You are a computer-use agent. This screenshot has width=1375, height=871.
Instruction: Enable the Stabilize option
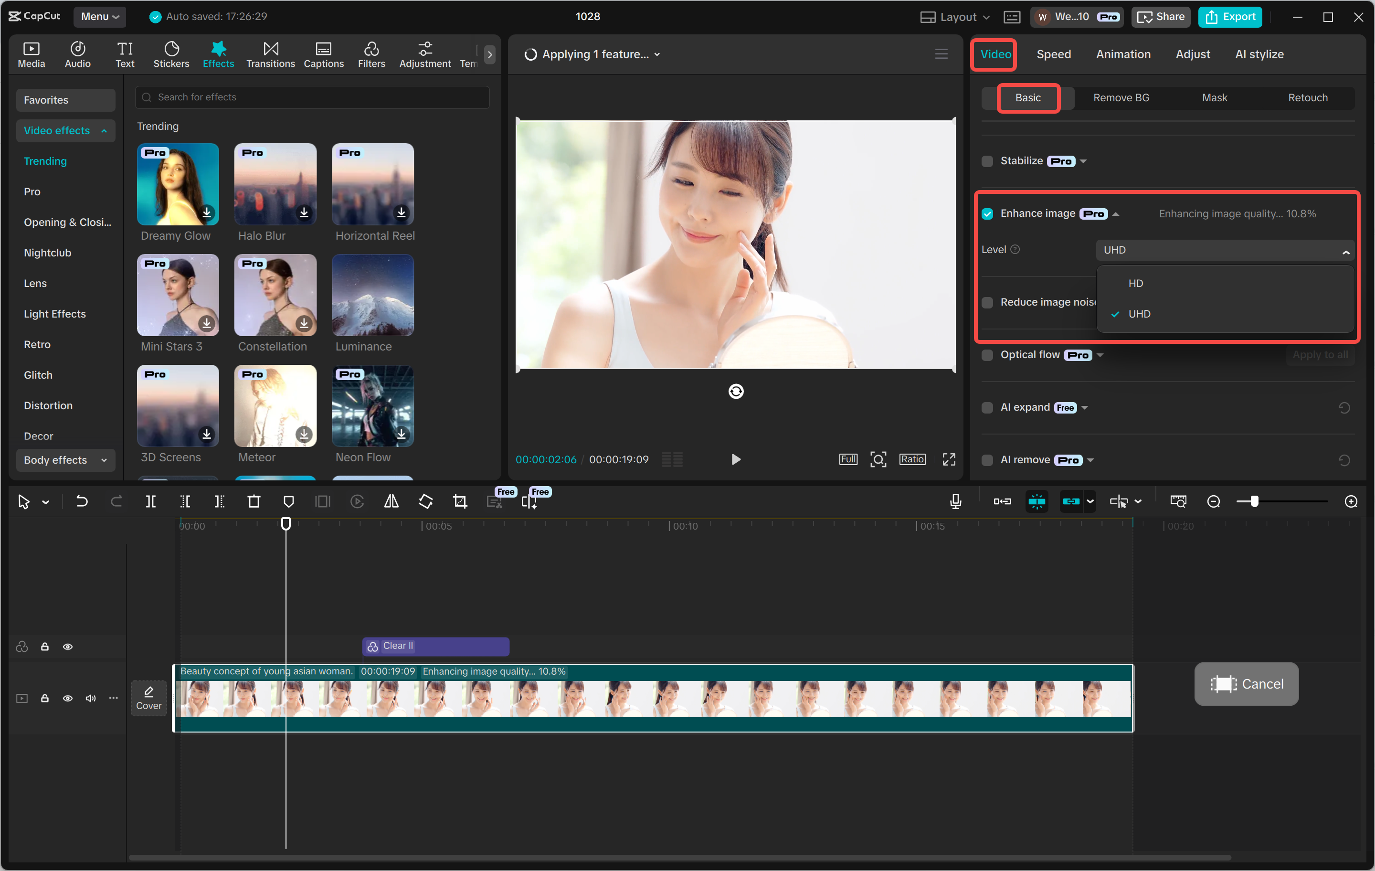tap(987, 160)
